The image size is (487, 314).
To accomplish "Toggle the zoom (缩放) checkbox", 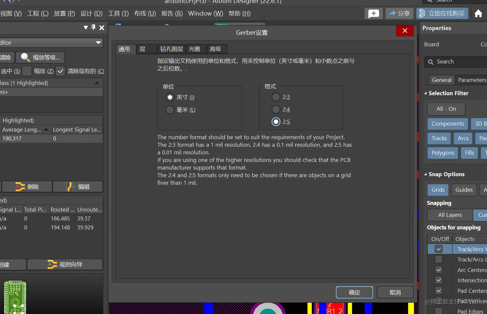I will point(27,71).
